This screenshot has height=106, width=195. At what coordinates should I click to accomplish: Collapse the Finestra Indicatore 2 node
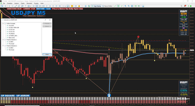click(x=3, y=46)
